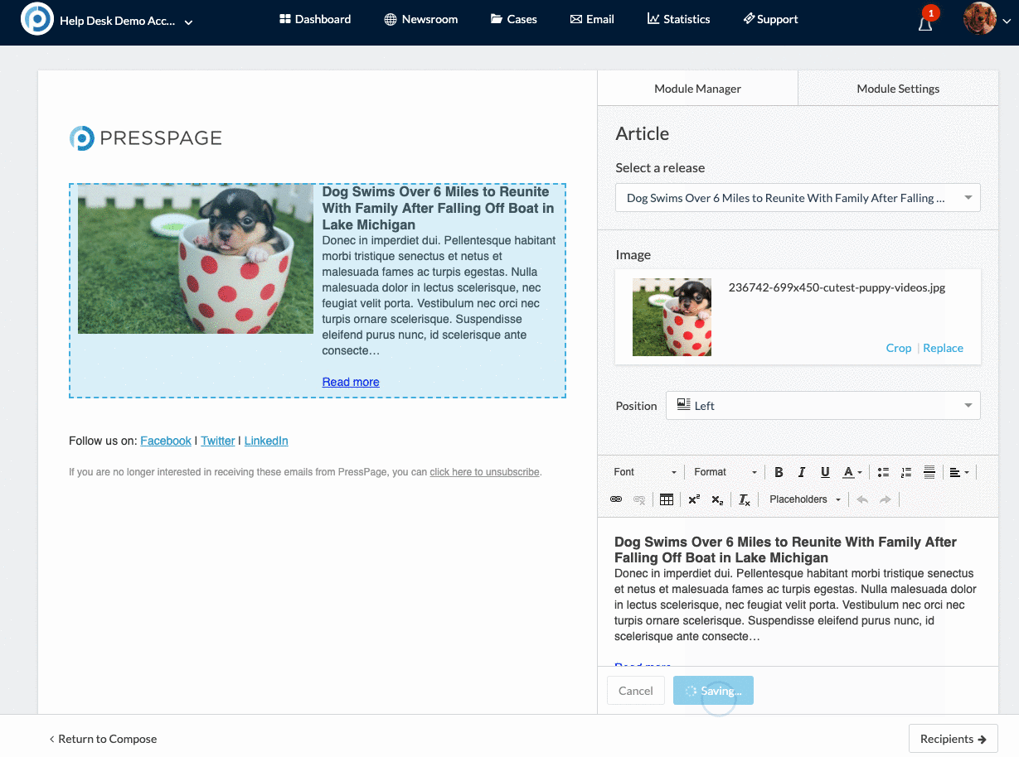1019x757 pixels.
Task: Click the Cancel button
Action: point(636,691)
